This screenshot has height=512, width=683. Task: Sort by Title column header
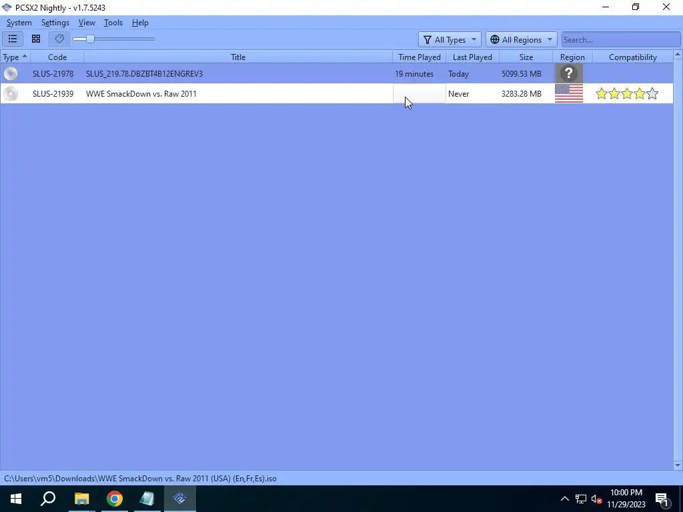click(238, 57)
